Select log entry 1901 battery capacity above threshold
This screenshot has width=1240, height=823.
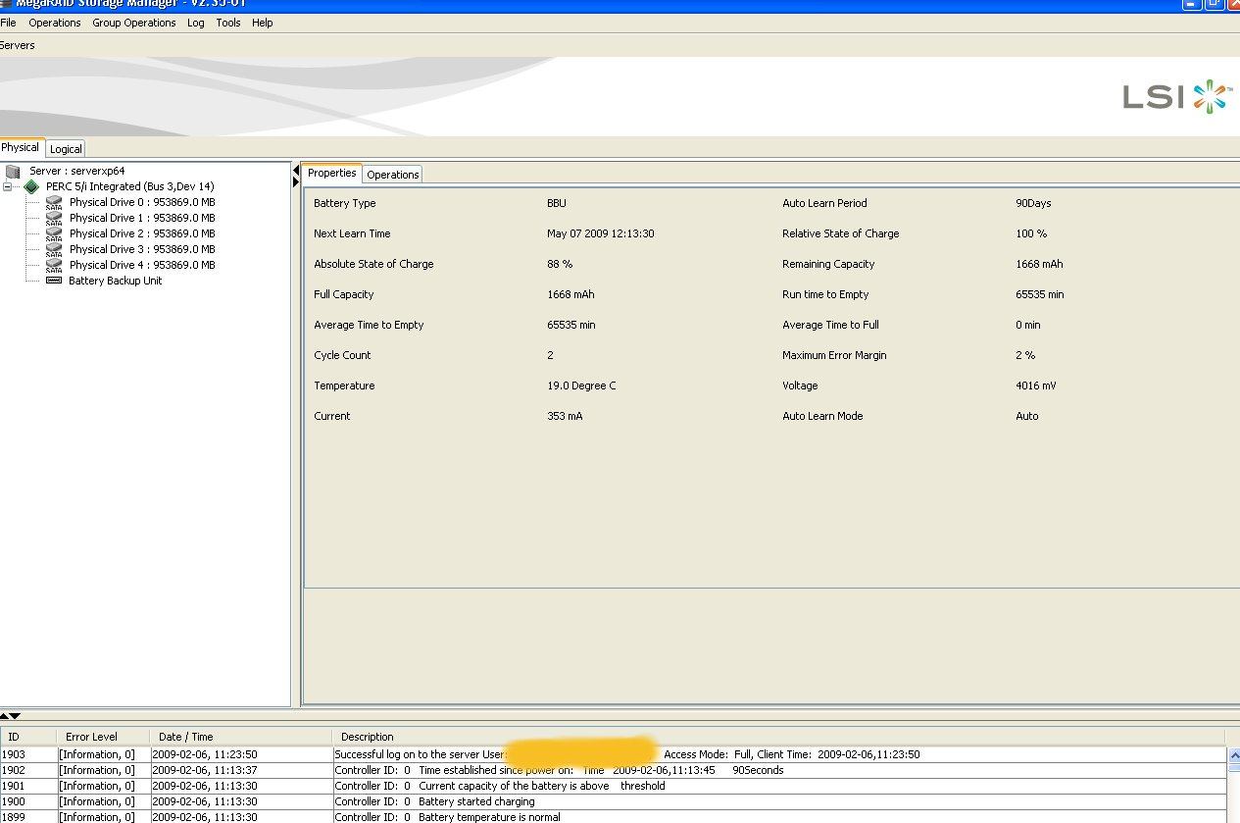[614, 786]
